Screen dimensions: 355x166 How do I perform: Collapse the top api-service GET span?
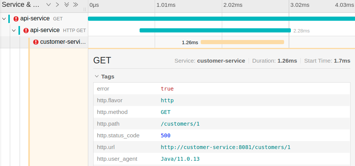4,18
